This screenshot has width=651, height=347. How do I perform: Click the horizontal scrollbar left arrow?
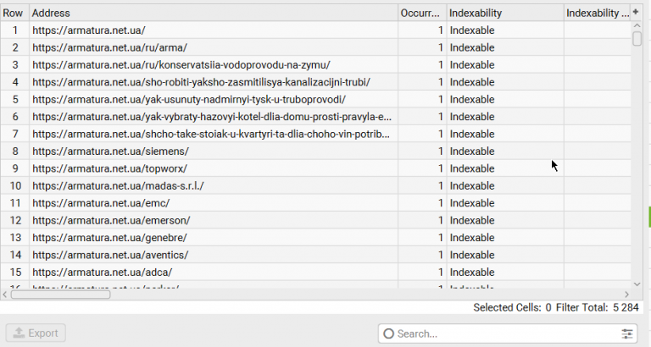(x=5, y=294)
